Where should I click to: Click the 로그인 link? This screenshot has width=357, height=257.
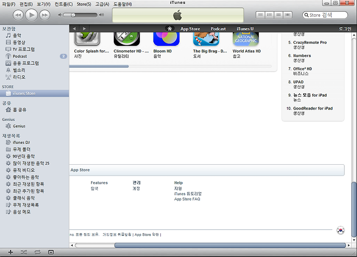pos(345,29)
